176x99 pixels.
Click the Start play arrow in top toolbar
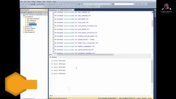coord(82,4)
